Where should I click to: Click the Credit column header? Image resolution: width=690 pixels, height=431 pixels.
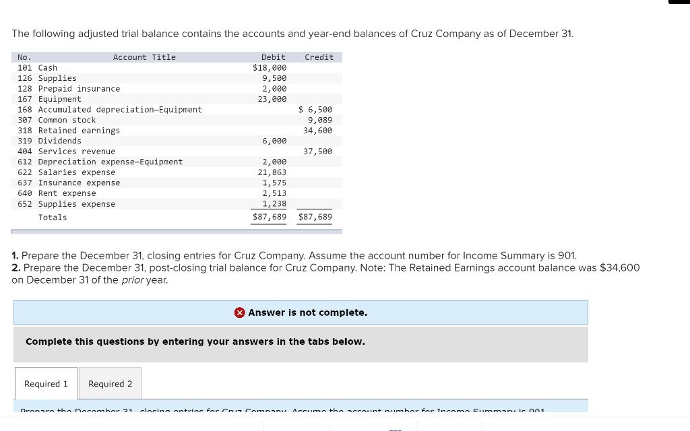(x=319, y=57)
